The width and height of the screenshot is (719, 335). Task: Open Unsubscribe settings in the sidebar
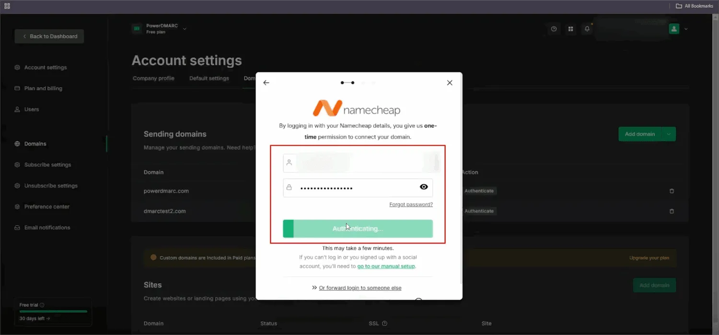coord(51,186)
